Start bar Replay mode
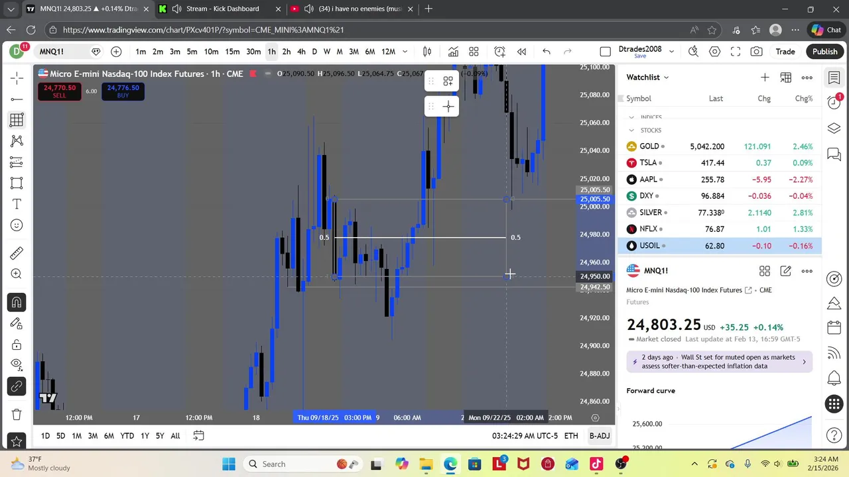 (521, 52)
